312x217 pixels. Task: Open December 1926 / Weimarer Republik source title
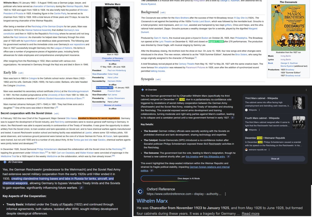265,138
